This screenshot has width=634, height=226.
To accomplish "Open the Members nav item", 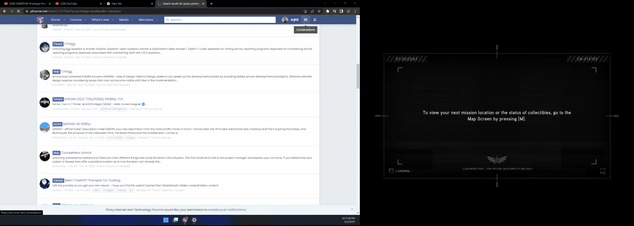I will (x=146, y=19).
